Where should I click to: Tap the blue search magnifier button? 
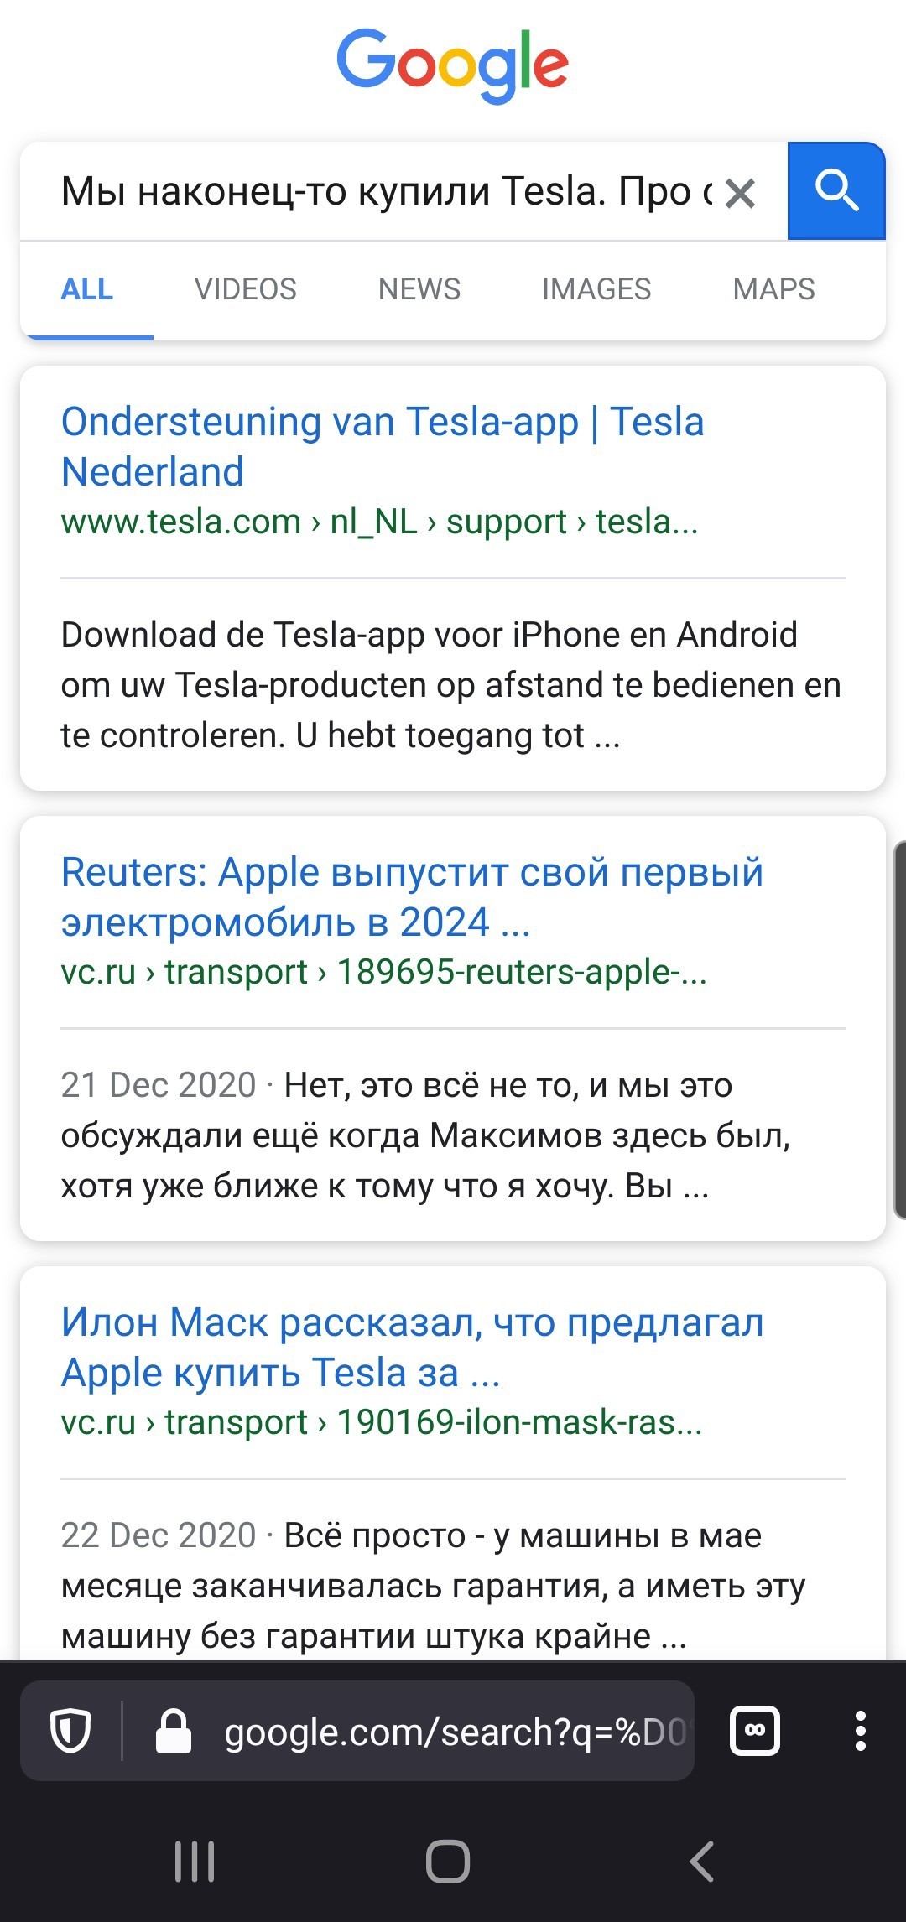(x=836, y=191)
